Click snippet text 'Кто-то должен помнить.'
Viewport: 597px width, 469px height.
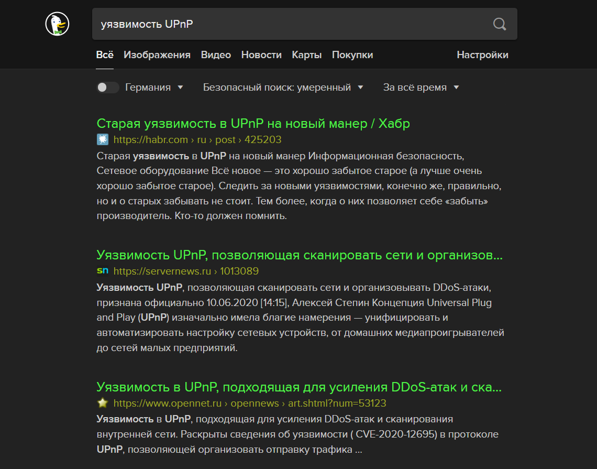point(231,216)
